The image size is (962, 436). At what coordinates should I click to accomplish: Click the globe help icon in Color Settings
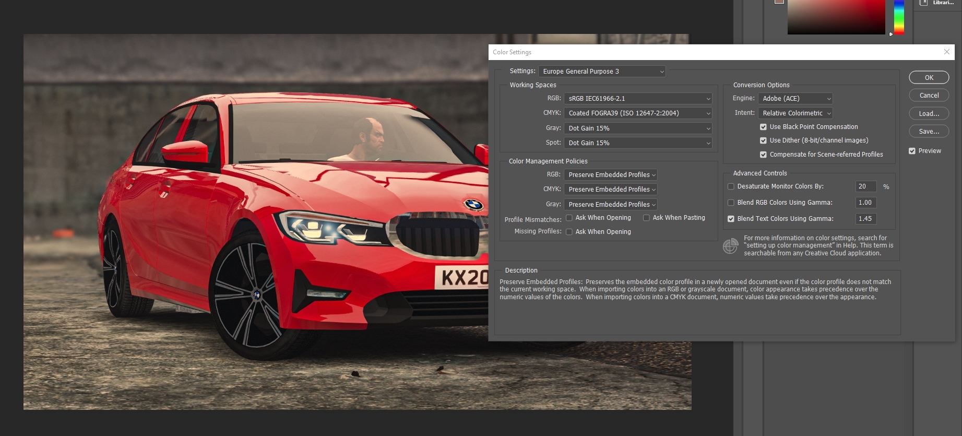click(730, 246)
